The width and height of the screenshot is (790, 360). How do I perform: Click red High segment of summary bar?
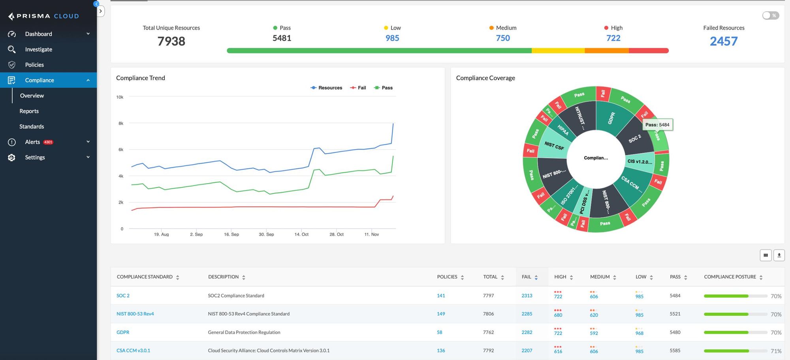[x=649, y=51]
